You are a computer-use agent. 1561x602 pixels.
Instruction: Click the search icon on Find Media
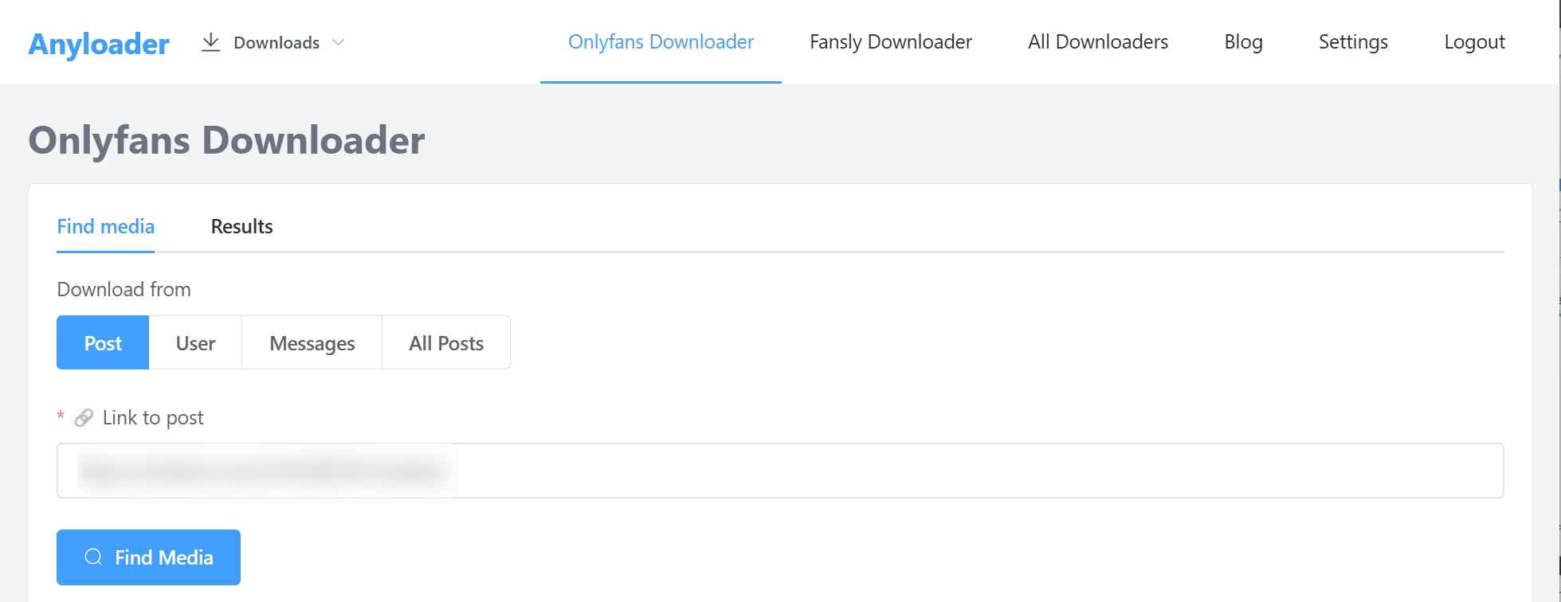pyautogui.click(x=93, y=557)
